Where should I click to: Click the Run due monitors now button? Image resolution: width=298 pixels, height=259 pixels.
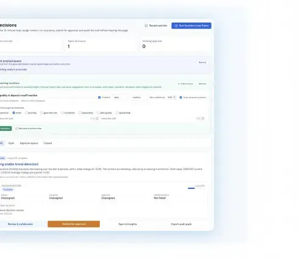coord(29,129)
